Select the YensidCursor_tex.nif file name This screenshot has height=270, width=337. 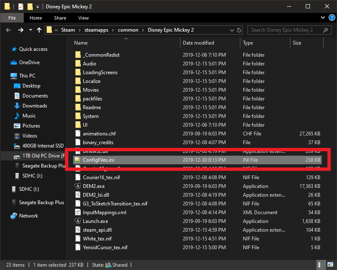[105, 247]
